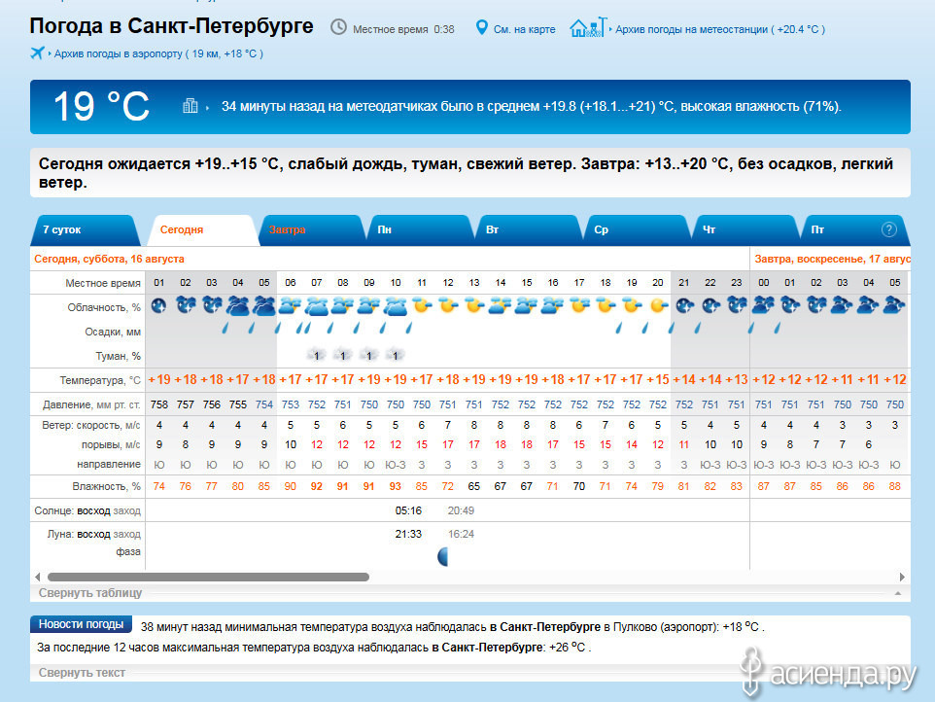
Task: Click the sun icon at hour 17 today
Action: click(579, 306)
